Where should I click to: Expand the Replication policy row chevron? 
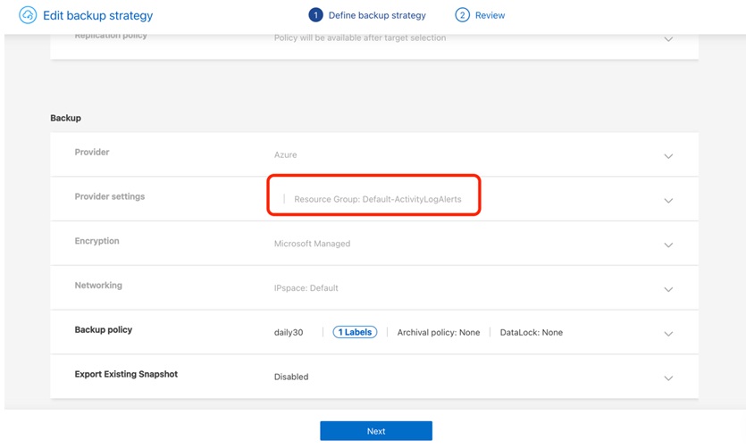(668, 39)
